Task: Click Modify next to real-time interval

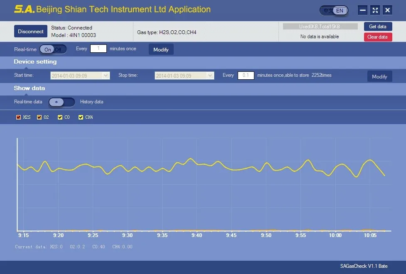Action: [161, 49]
